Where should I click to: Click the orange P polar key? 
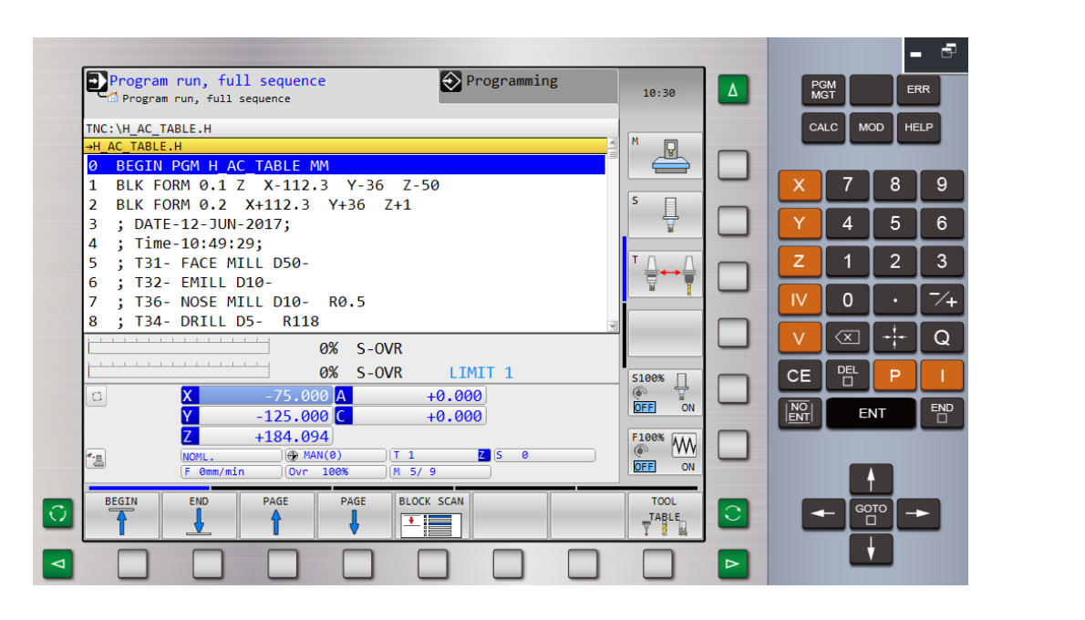click(894, 375)
